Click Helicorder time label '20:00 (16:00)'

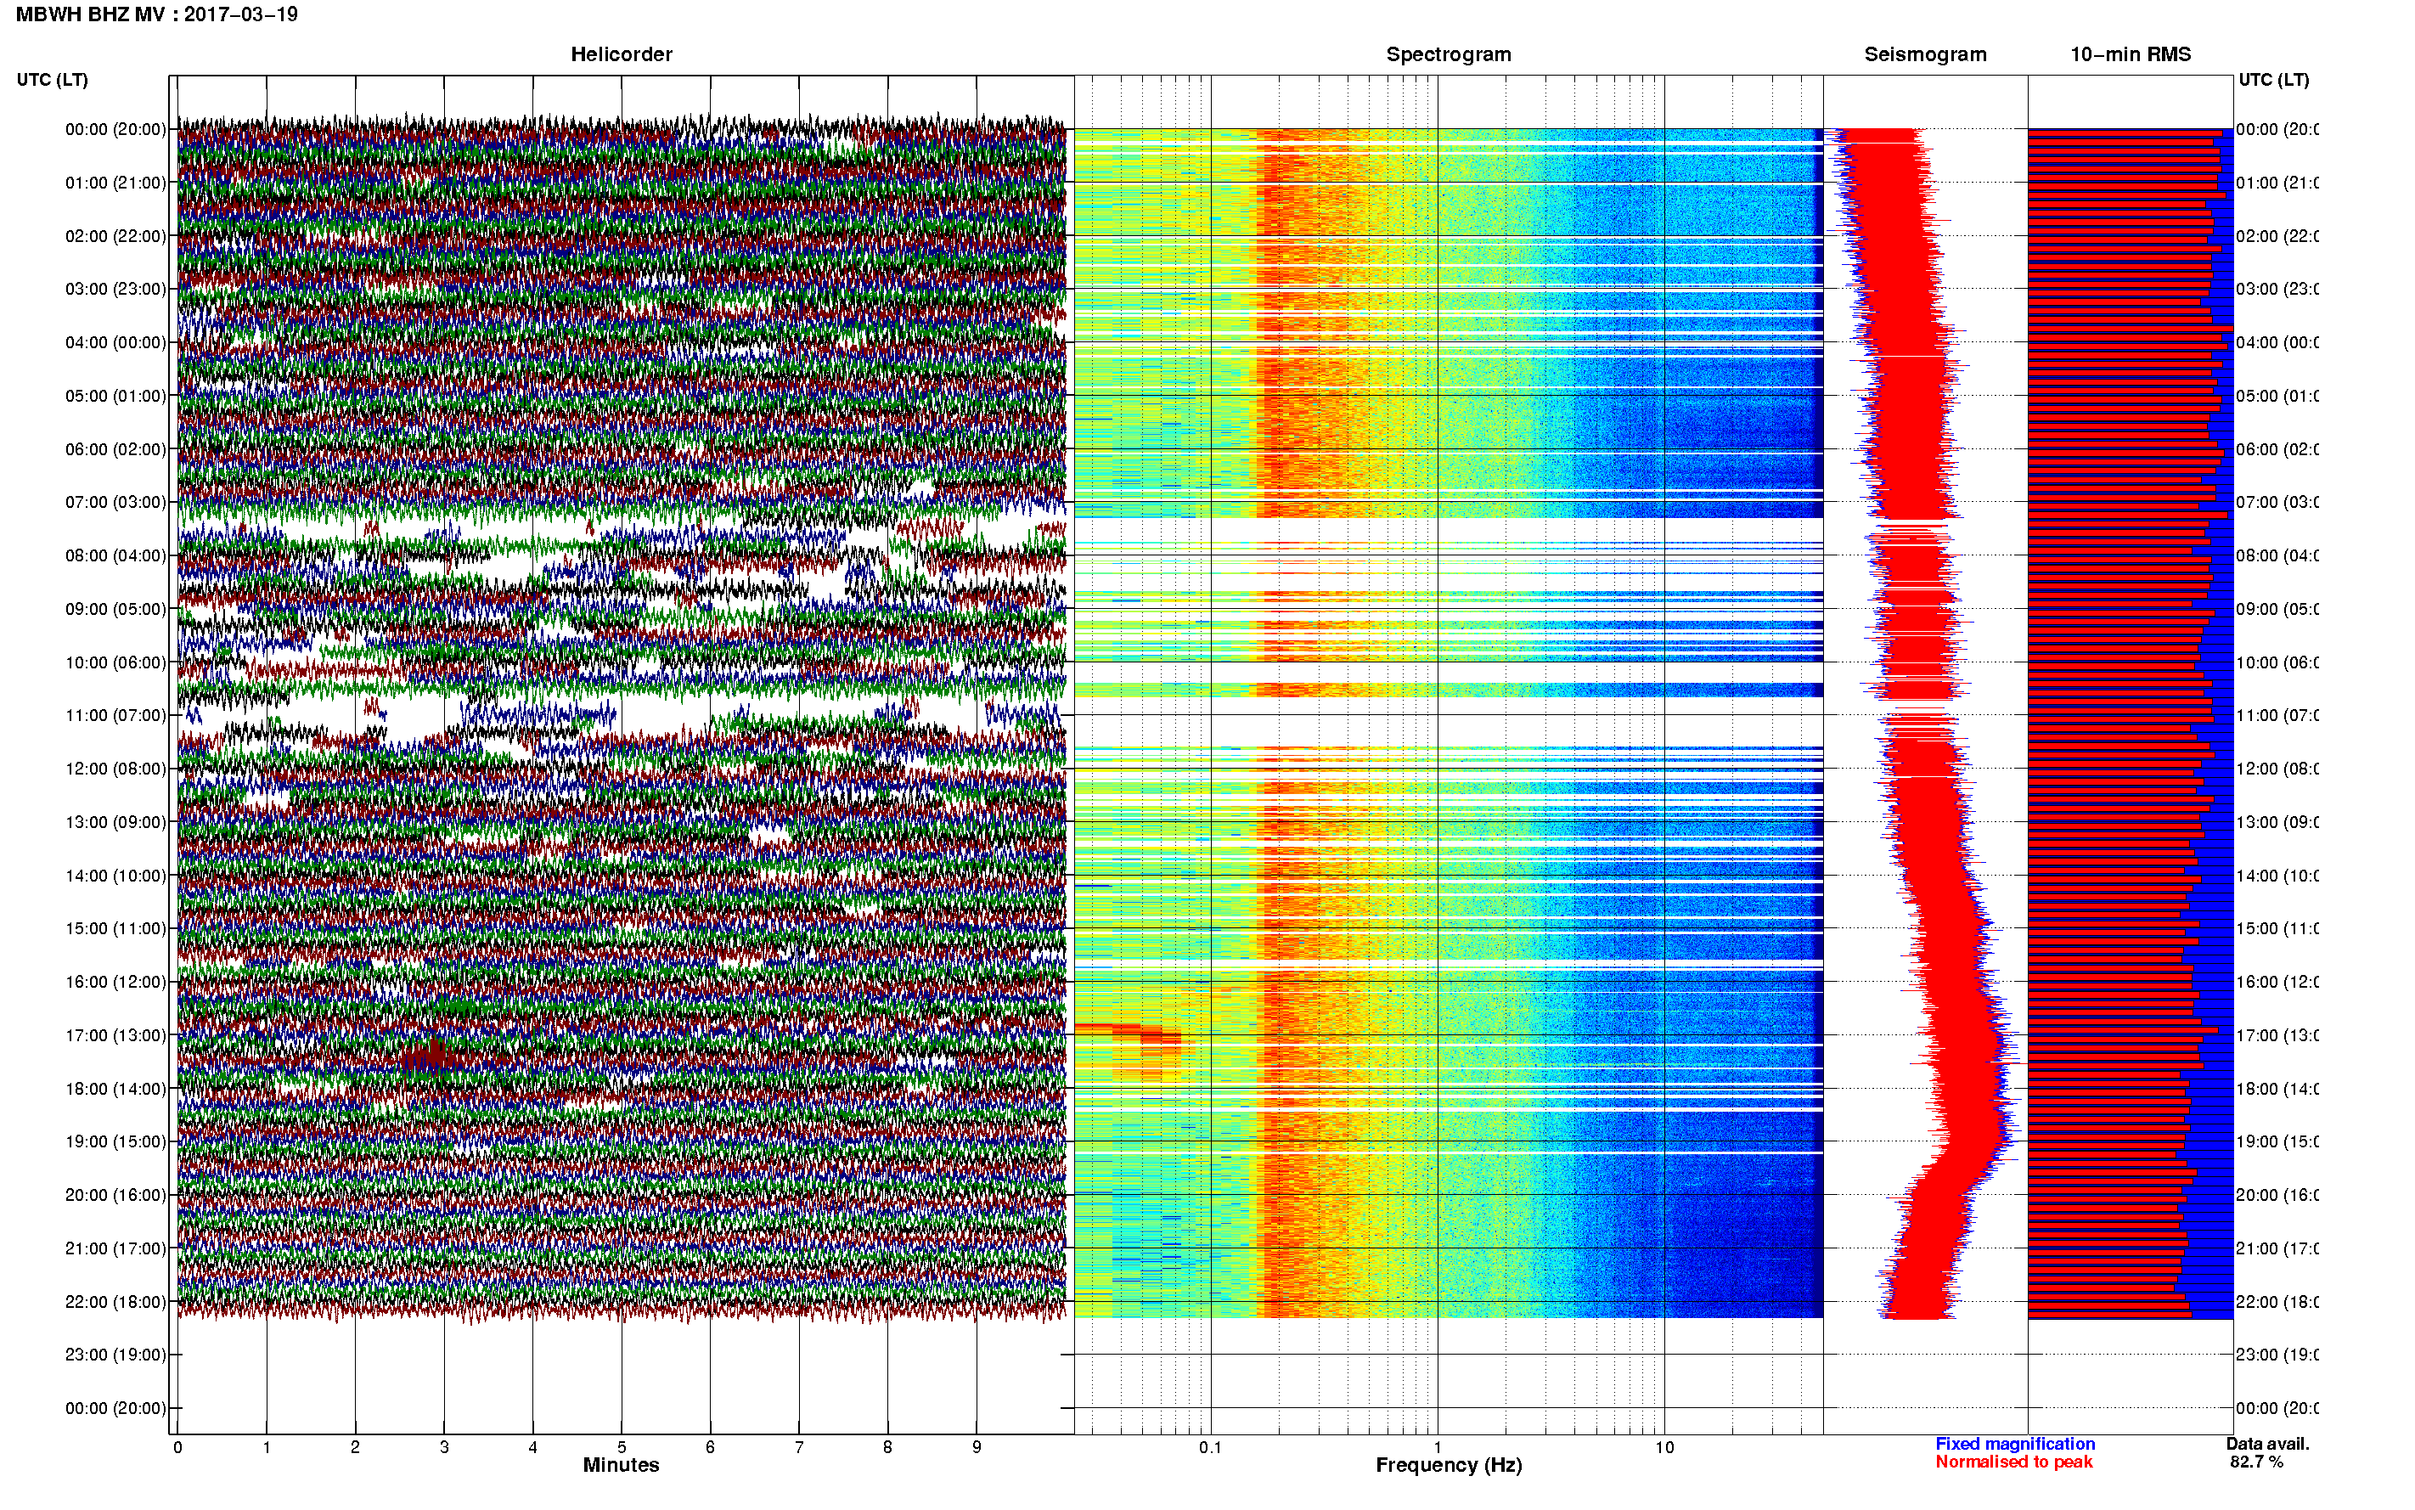pos(115,1196)
